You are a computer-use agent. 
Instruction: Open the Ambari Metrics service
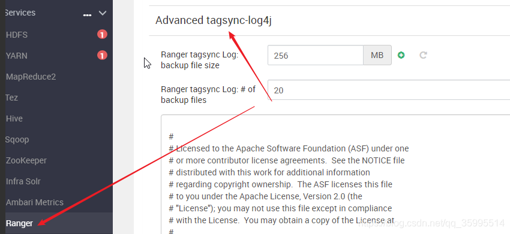point(35,202)
